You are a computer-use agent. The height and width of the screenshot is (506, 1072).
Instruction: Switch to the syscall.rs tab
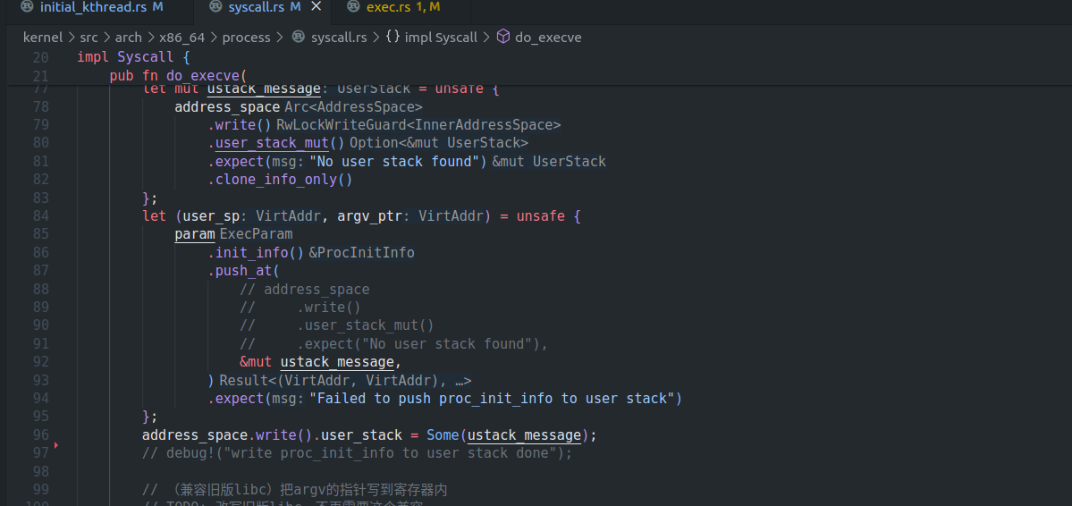(256, 7)
